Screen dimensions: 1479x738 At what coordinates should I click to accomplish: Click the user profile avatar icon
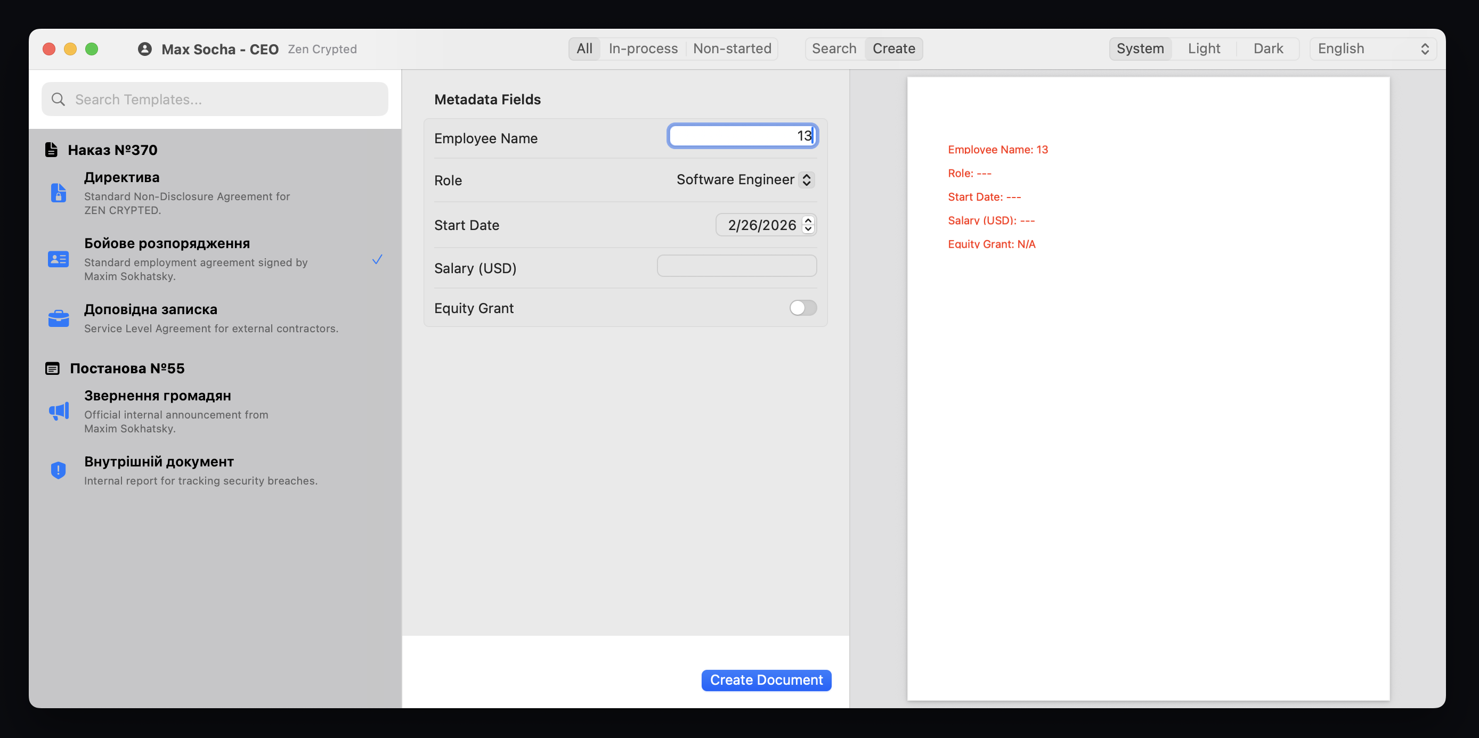(x=145, y=50)
